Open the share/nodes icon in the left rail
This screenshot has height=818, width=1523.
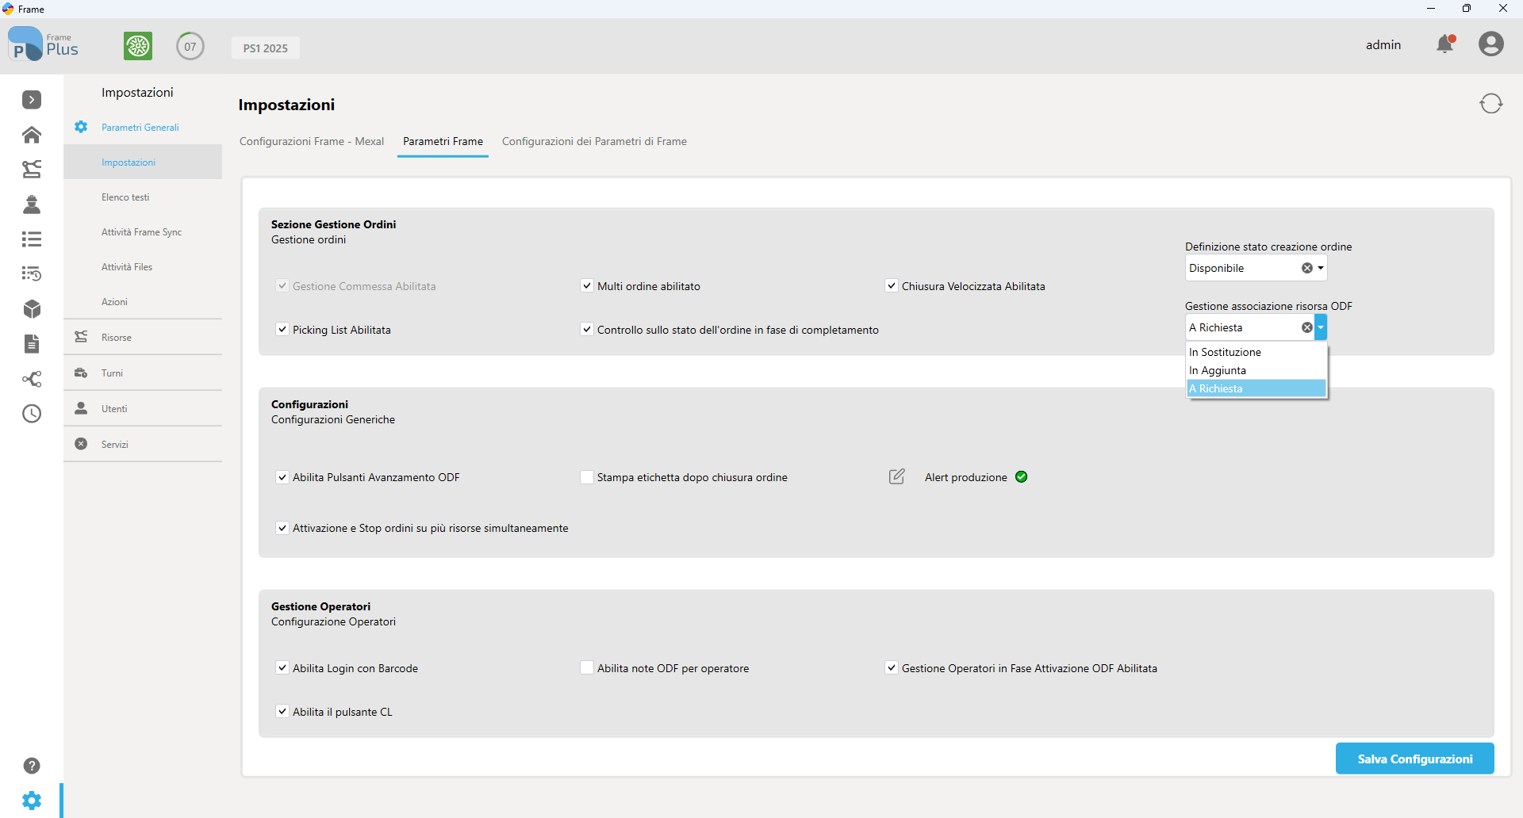coord(32,379)
